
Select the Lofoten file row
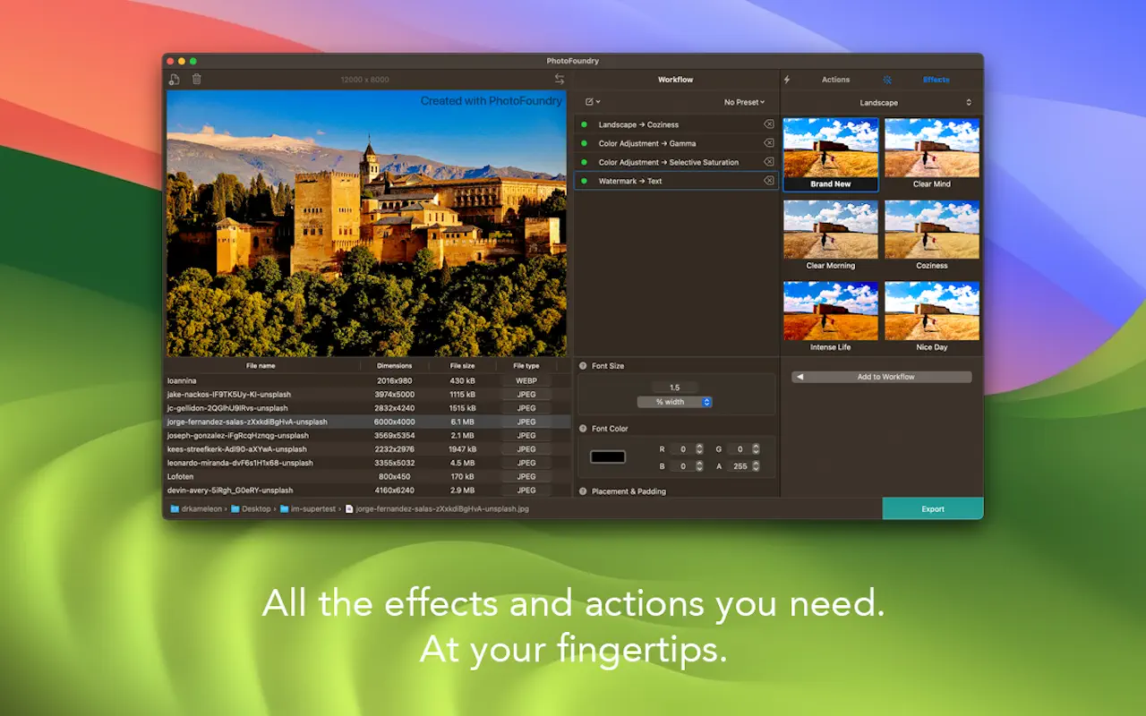pos(368,476)
